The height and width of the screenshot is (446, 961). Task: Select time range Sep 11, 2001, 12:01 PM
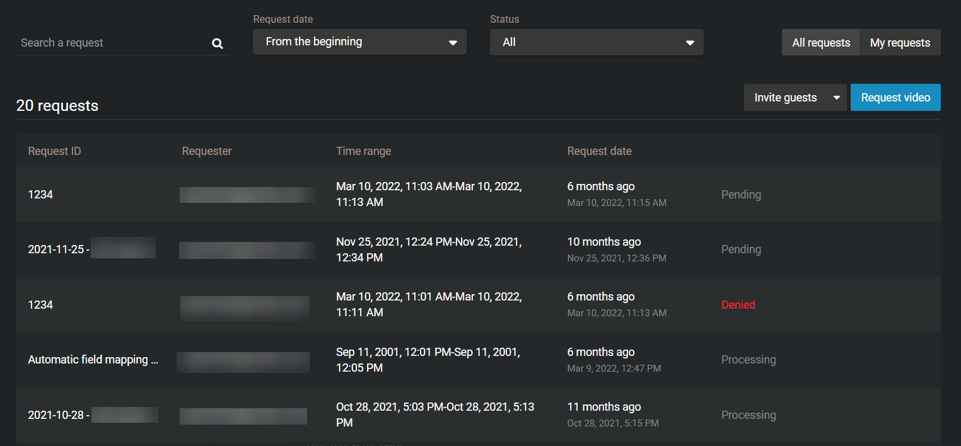[x=429, y=360]
